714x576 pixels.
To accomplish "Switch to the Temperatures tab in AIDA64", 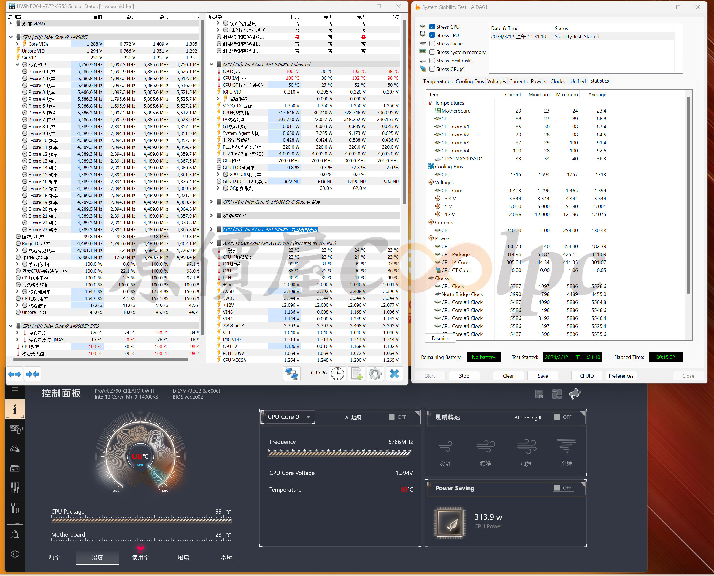I will pos(437,81).
